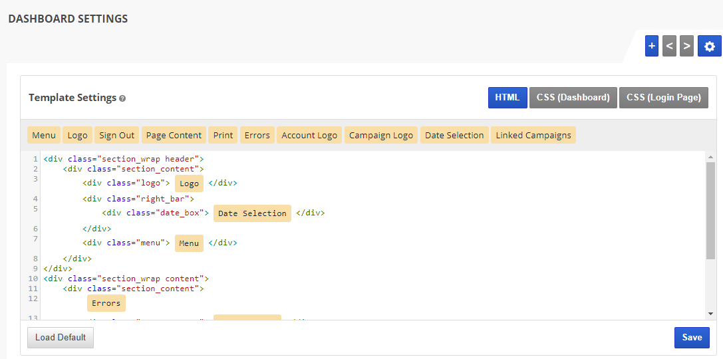Viewport: 723px width, 359px height.
Task: Insert the Print tag
Action: [x=223, y=135]
